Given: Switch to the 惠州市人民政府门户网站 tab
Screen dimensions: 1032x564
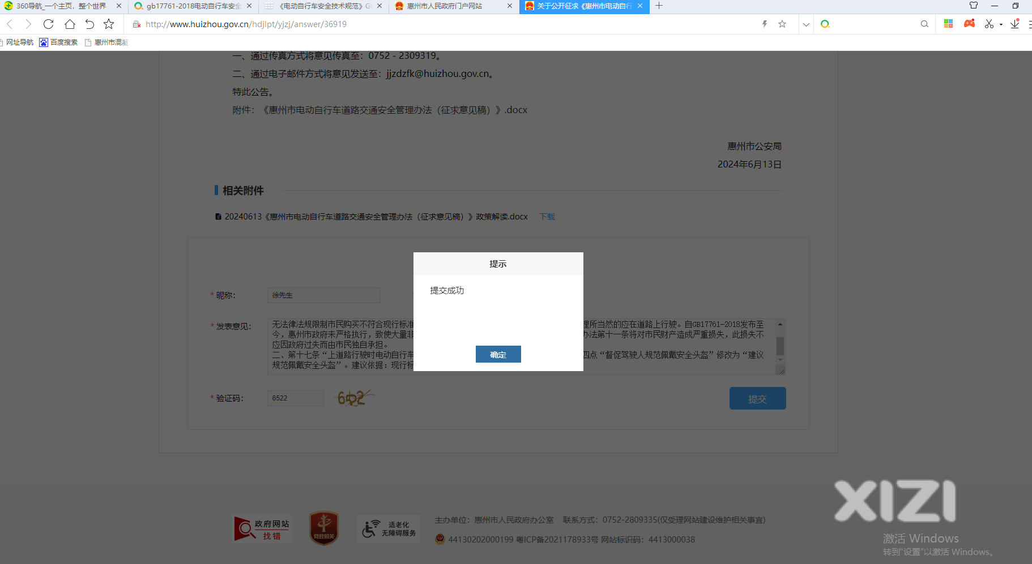Looking at the screenshot, I should [x=445, y=6].
